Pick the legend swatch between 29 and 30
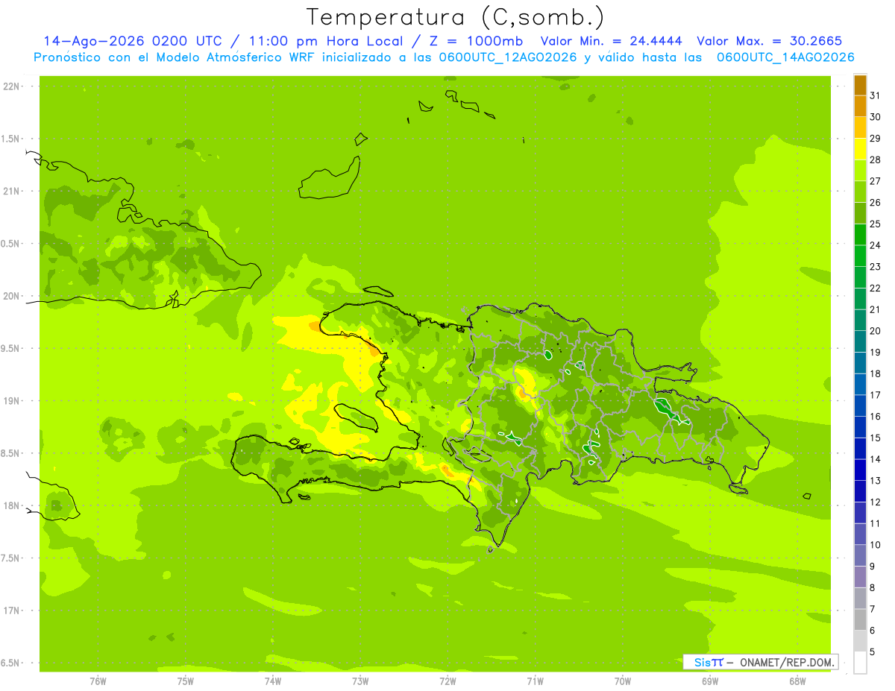This screenshot has width=895, height=691. point(860,127)
